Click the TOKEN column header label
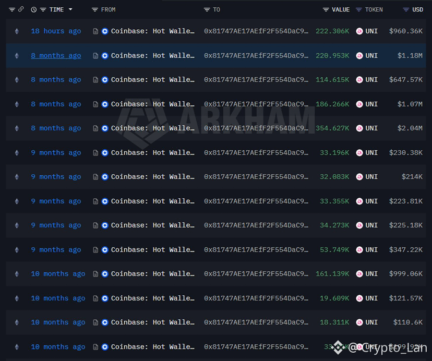Viewport: 432px width, 361px height. click(x=374, y=9)
